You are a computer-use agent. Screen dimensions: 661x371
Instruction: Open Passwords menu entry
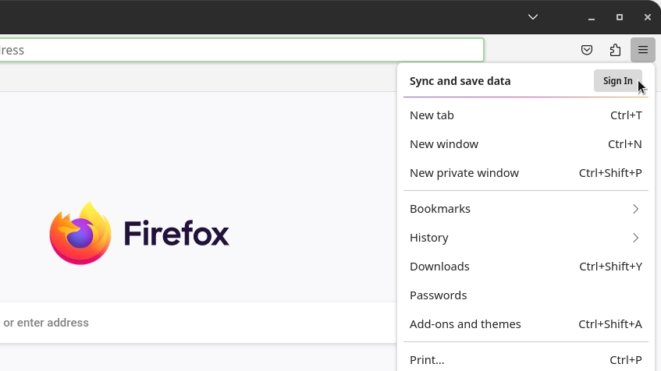pyautogui.click(x=526, y=295)
